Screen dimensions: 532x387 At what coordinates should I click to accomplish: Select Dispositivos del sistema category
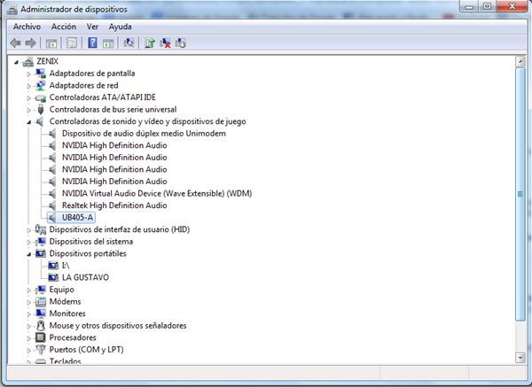pyautogui.click(x=91, y=241)
